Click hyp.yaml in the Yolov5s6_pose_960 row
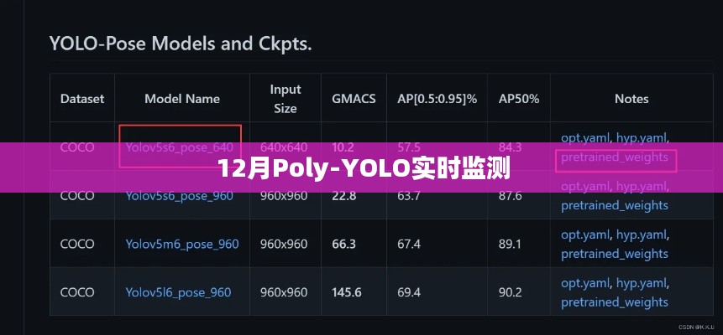This screenshot has width=723, height=335. [x=642, y=187]
